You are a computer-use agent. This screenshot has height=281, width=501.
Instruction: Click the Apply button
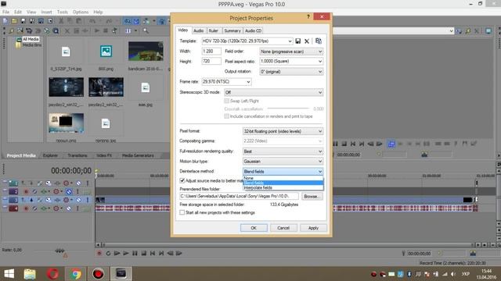313,228
